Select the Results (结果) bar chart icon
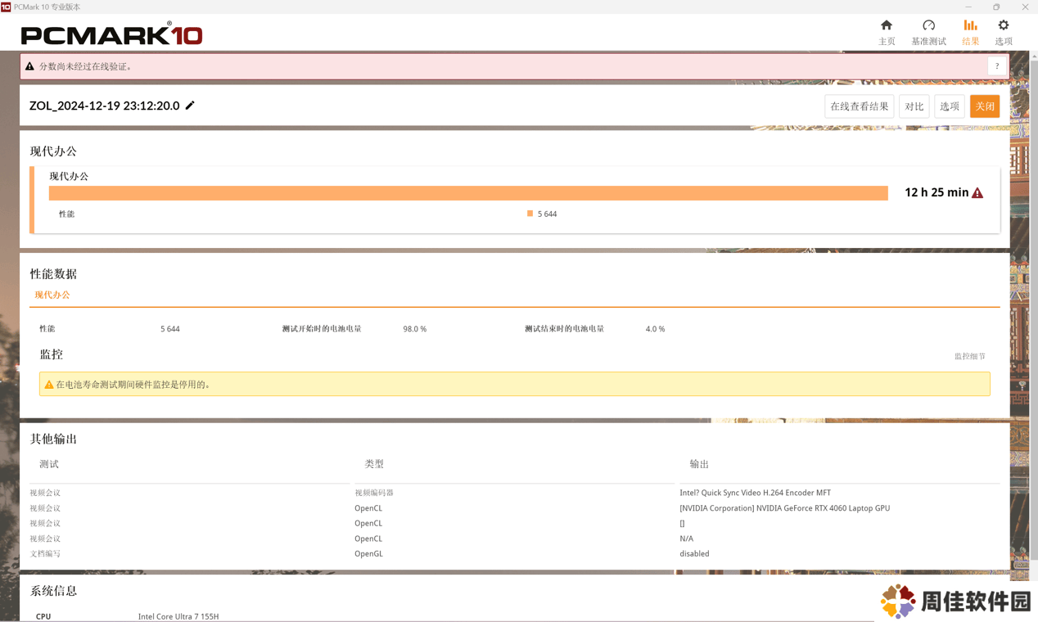Image resolution: width=1038 pixels, height=622 pixels. pyautogui.click(x=970, y=25)
